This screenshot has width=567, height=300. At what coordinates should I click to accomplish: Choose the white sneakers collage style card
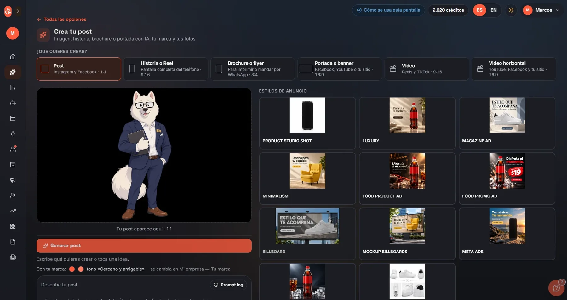[407, 282]
